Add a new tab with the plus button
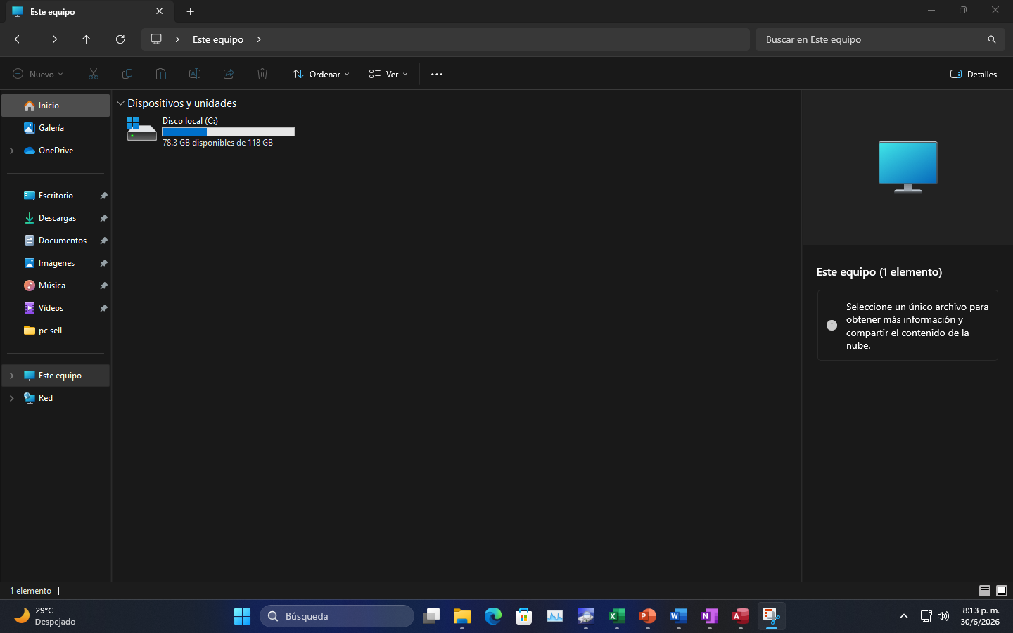Image resolution: width=1013 pixels, height=633 pixels. [x=190, y=11]
